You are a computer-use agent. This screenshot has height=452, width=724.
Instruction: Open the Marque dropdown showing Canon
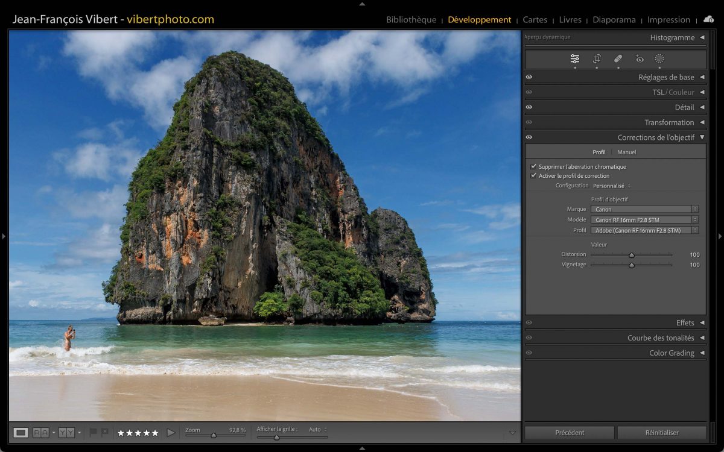[644, 210]
